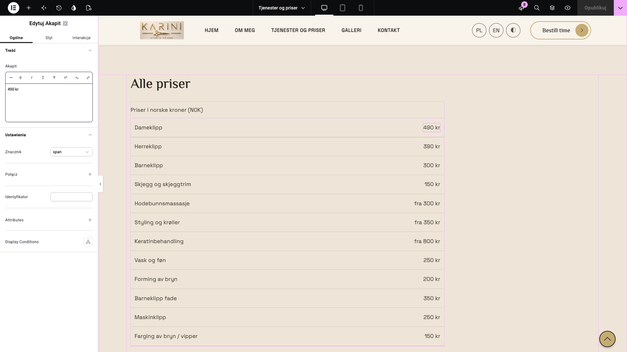Open the Elementor main menu logo

13,8
